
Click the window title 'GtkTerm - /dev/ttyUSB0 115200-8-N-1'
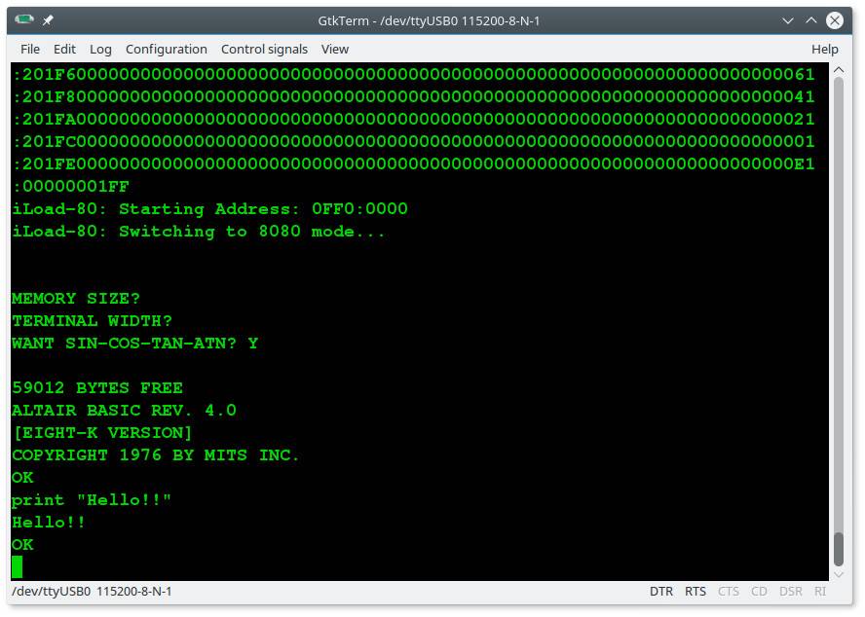pos(429,21)
